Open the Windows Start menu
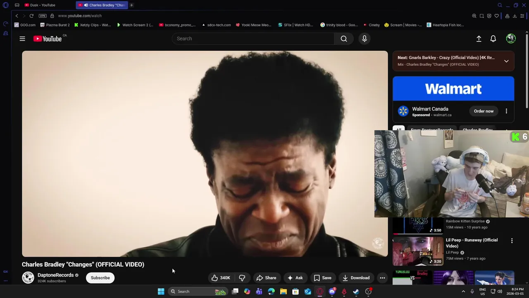Image resolution: width=529 pixels, height=298 pixels. [161, 291]
